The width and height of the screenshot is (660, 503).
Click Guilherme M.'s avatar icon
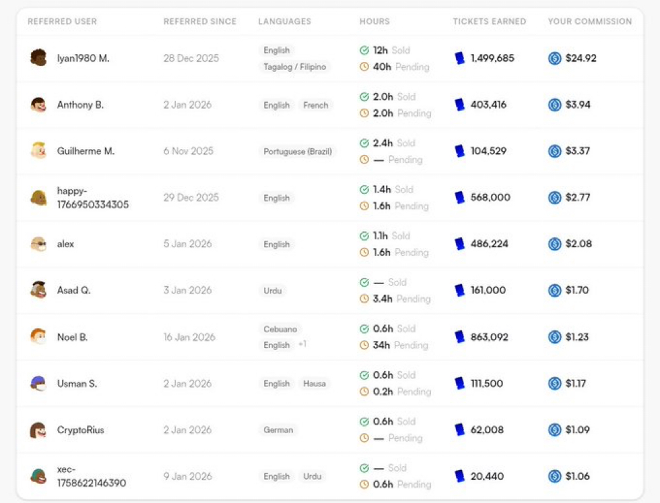pyautogui.click(x=38, y=151)
